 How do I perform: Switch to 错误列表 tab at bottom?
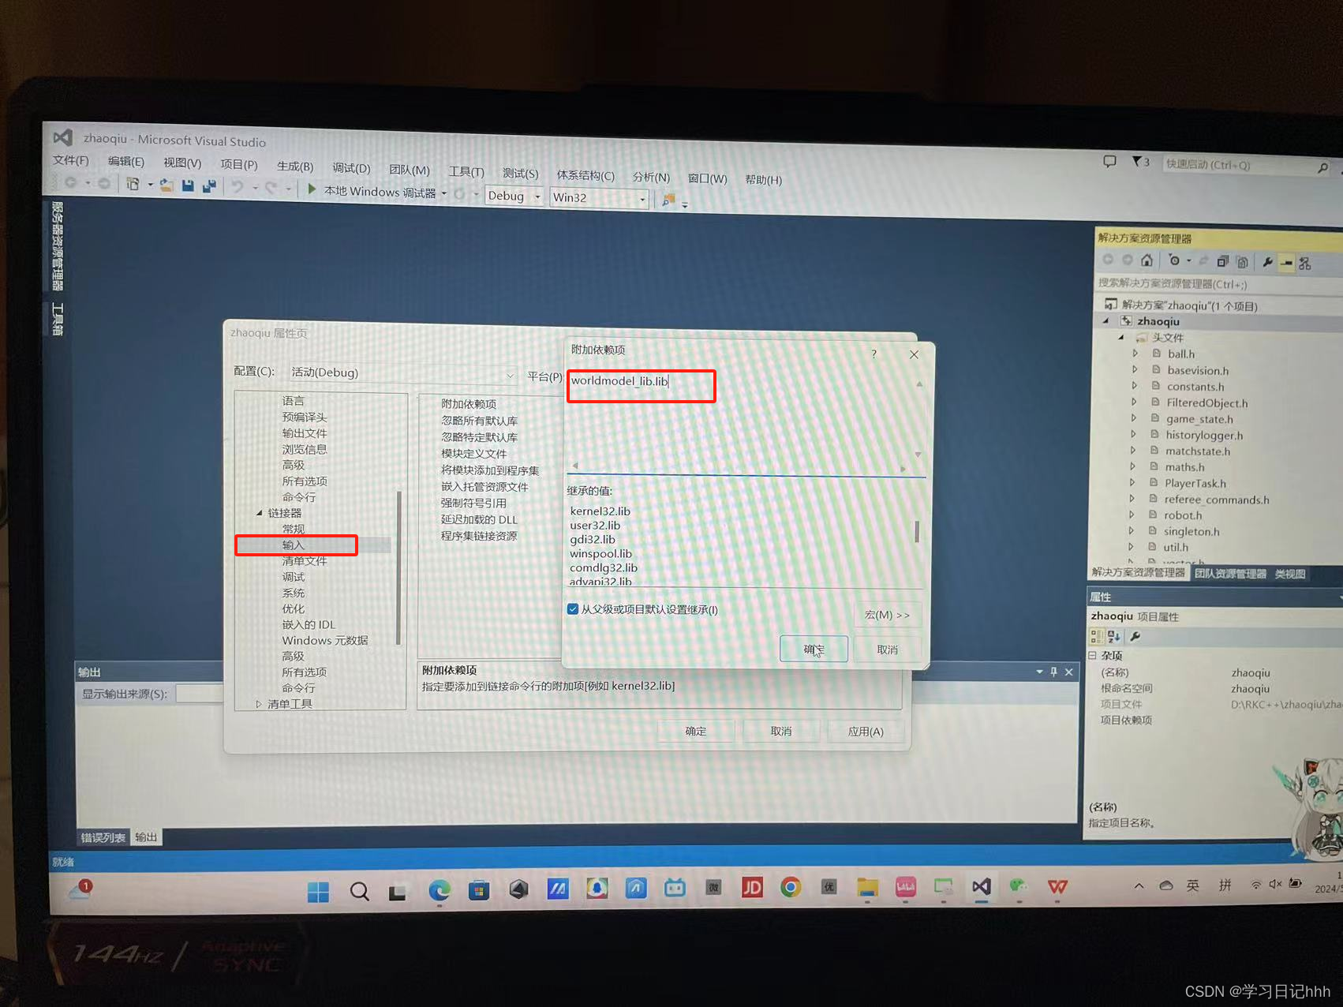click(x=103, y=837)
